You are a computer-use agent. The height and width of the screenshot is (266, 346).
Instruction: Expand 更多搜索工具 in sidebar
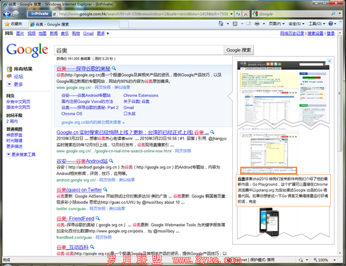(21, 155)
